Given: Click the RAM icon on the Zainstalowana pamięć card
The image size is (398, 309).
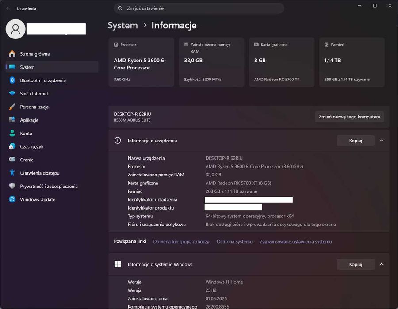Looking at the screenshot, I should tap(186, 44).
